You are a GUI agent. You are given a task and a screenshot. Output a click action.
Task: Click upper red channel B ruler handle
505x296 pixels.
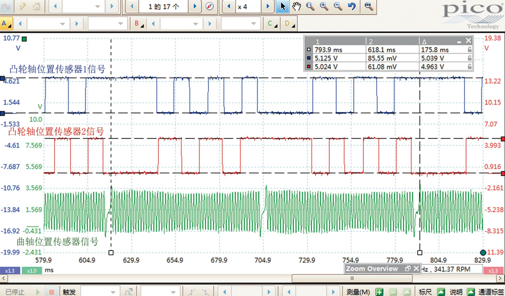[503, 139]
